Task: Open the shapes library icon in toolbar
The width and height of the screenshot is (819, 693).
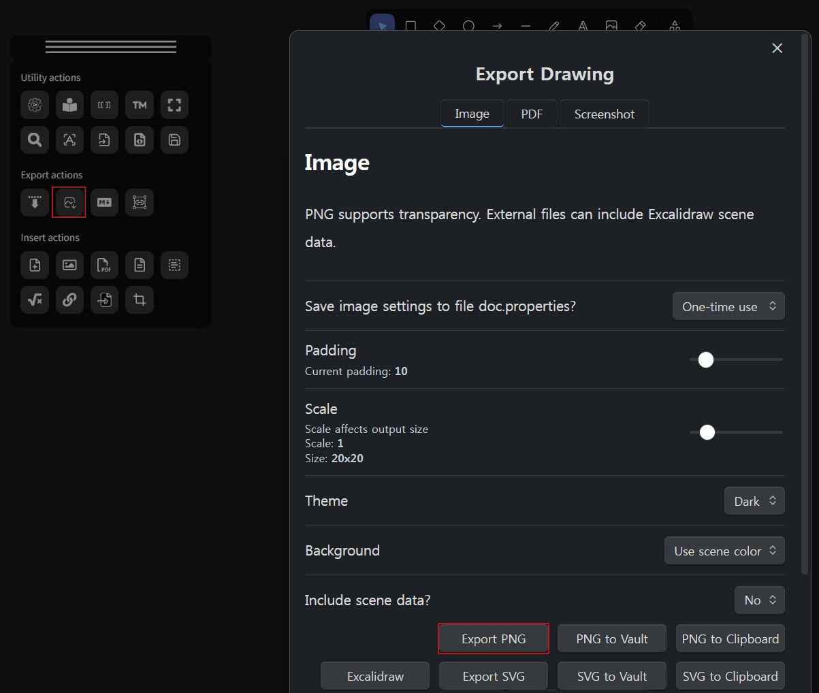Action: click(675, 26)
